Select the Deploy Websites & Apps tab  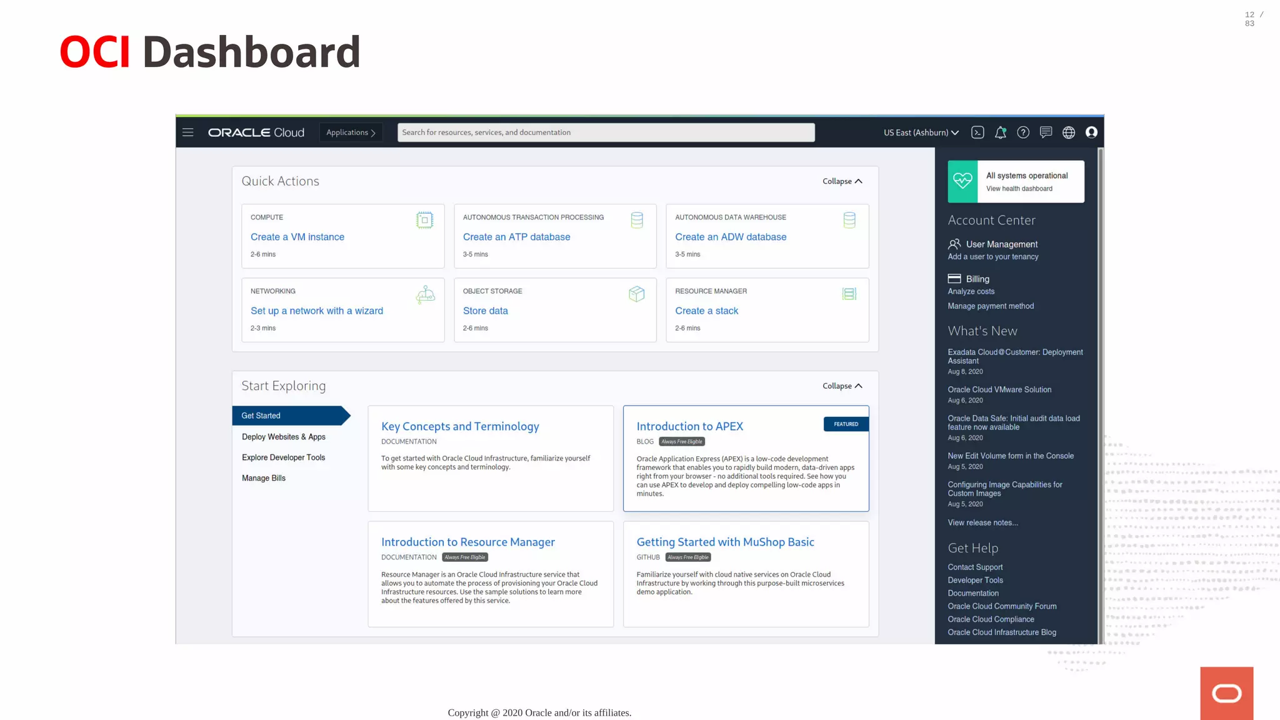click(x=284, y=437)
